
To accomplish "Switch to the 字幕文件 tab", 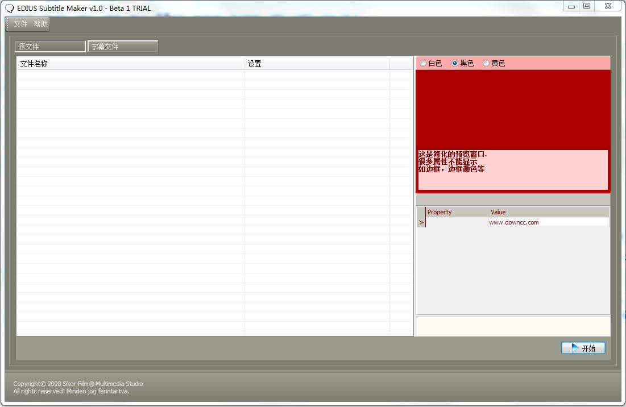I will coord(123,45).
